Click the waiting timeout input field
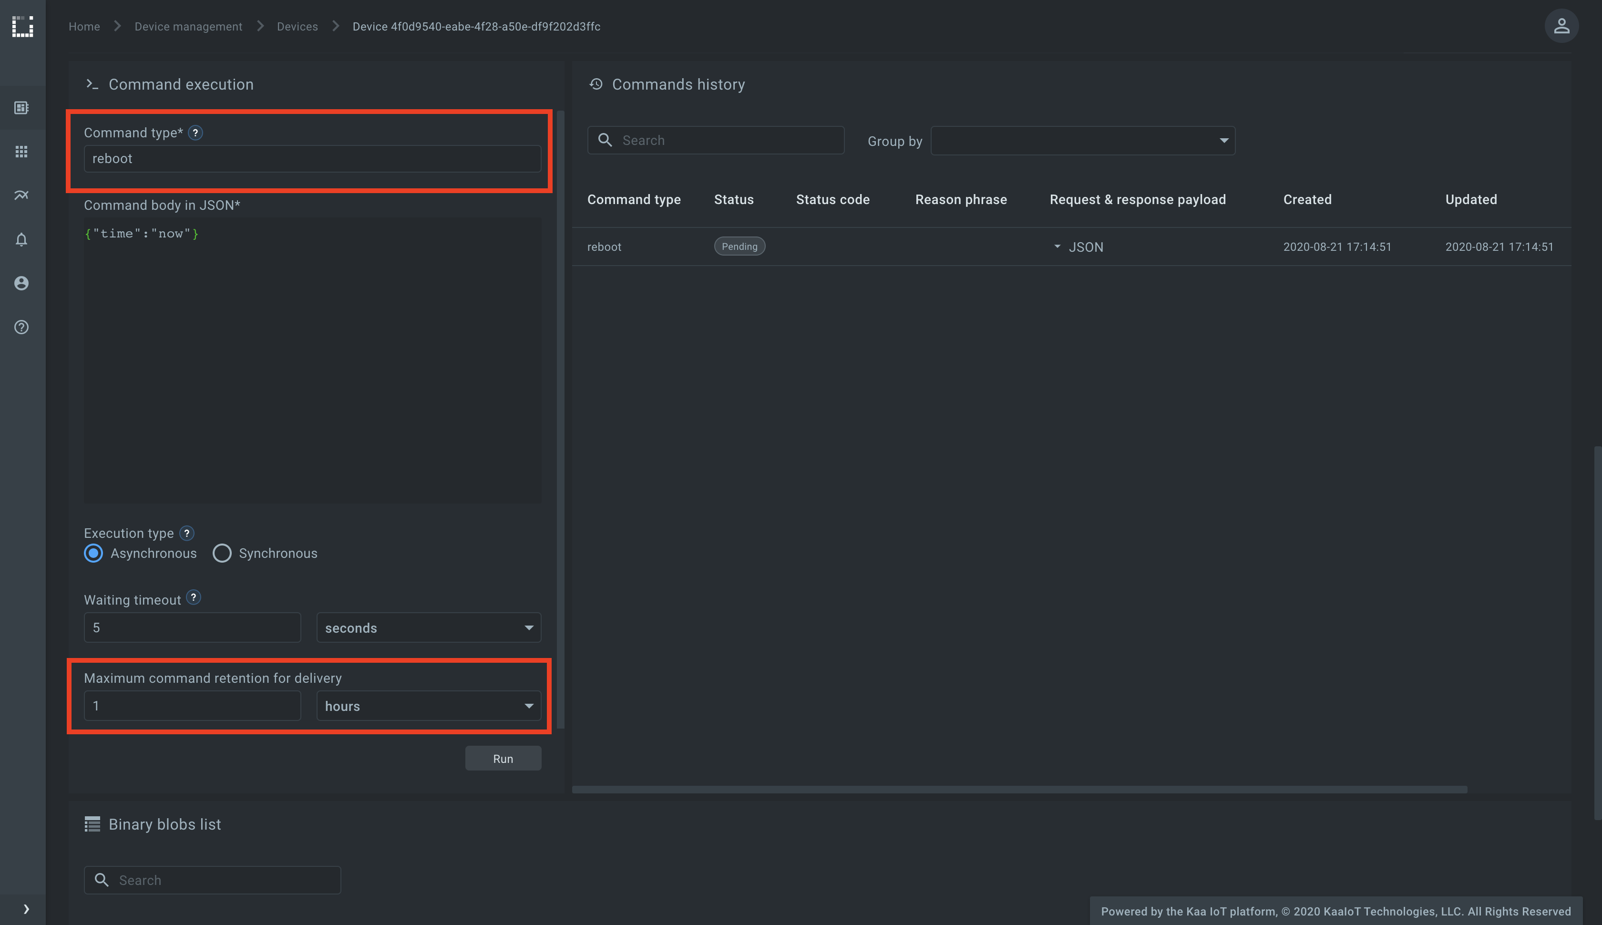 coord(192,627)
